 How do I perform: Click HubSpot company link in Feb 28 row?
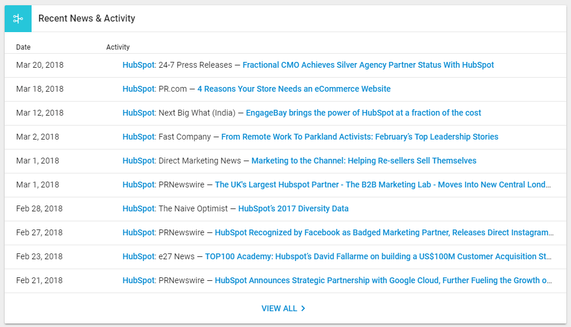click(x=139, y=209)
